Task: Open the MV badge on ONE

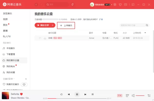Action: point(60,38)
